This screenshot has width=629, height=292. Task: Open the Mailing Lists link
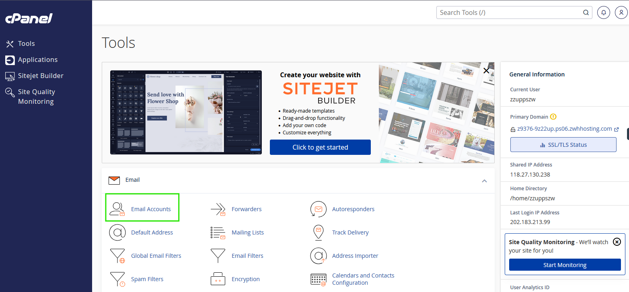click(x=248, y=232)
